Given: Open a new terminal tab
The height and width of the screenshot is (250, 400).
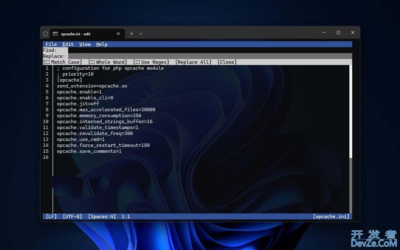Looking at the screenshot, I should 132,34.
